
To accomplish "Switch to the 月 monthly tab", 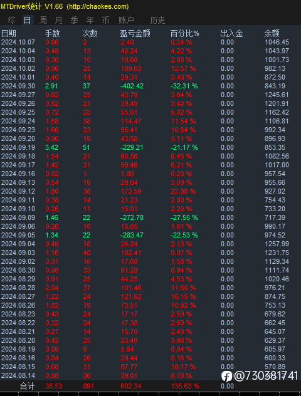I will 59,20.
